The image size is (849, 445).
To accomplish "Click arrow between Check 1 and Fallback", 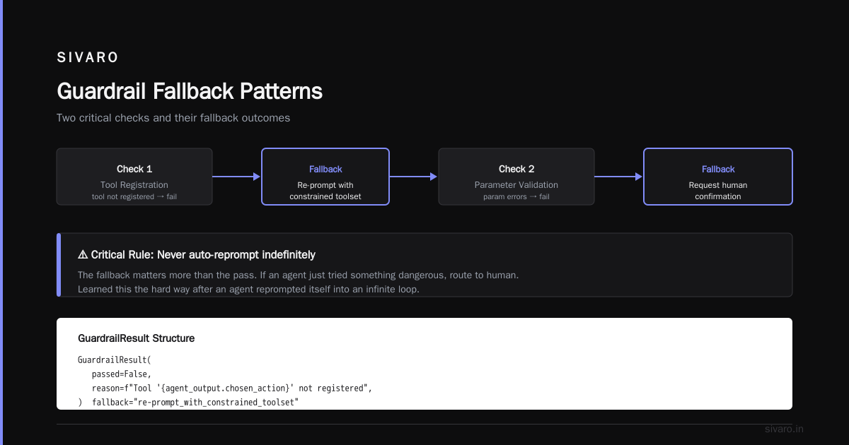I will click(x=237, y=177).
